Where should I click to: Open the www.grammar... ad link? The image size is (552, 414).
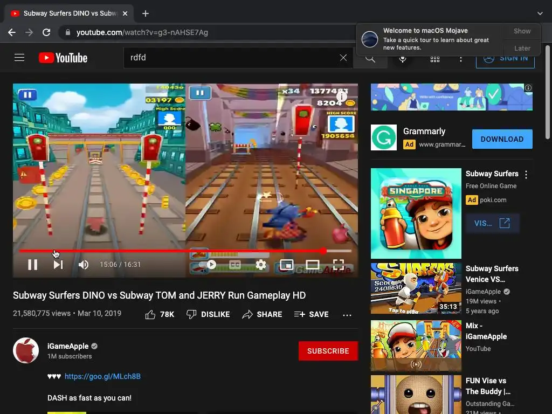pos(442,144)
